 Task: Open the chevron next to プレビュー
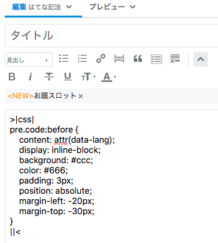[x=132, y=7]
